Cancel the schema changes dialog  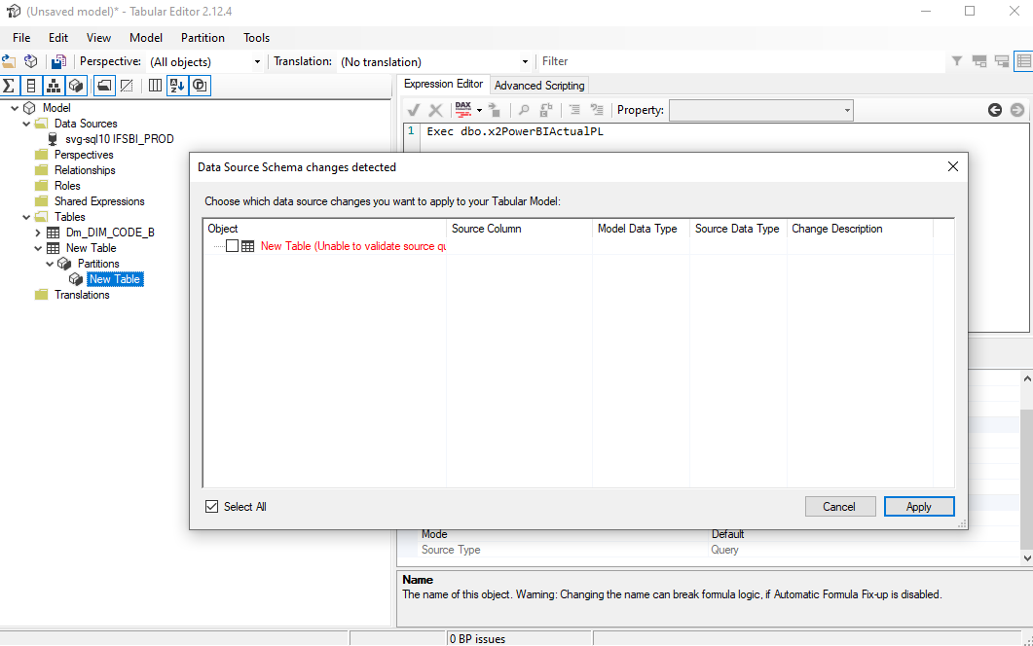(x=839, y=506)
